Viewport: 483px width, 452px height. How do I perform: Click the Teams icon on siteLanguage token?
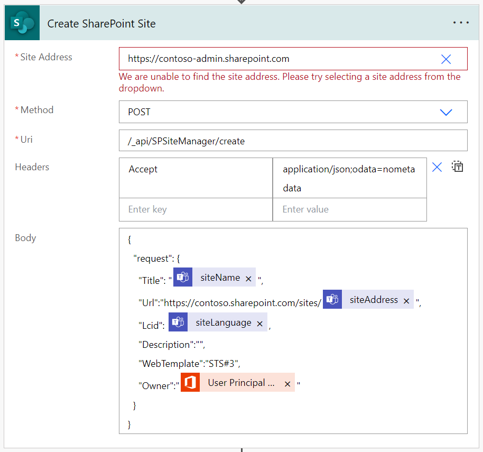click(178, 322)
